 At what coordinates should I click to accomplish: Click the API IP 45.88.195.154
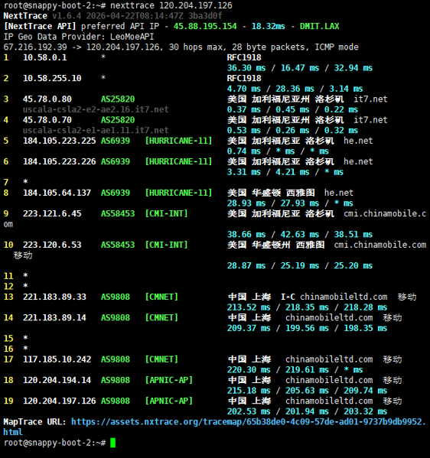(x=205, y=26)
